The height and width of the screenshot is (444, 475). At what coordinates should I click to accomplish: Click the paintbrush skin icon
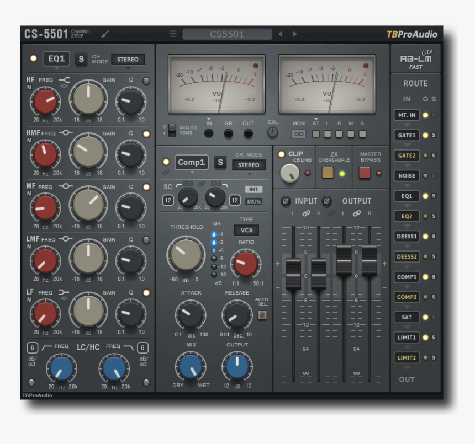click(x=105, y=34)
